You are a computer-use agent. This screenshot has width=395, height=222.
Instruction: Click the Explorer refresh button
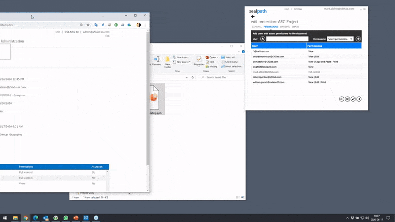(193, 77)
